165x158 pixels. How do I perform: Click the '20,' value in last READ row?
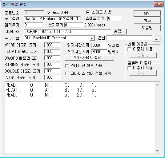pos(80,95)
